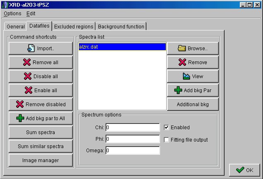Click the Import document icon
263x179 pixels.
(31, 49)
